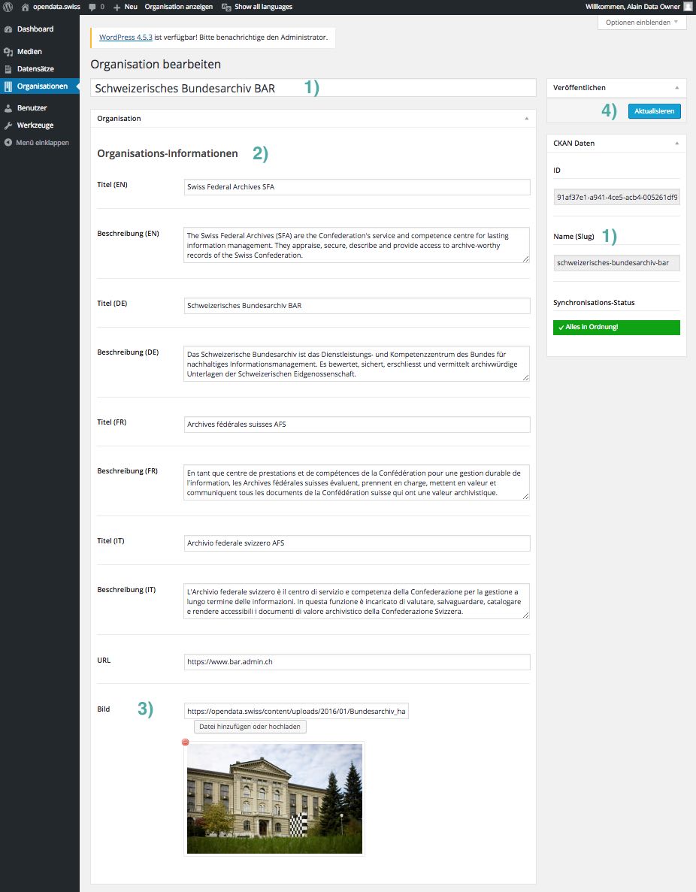
Task: Open the WordPress 4.5.3 link
Action: (126, 38)
